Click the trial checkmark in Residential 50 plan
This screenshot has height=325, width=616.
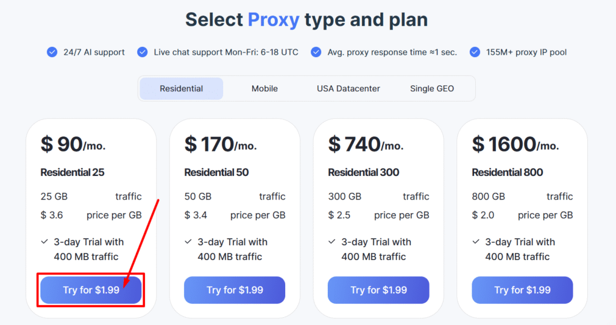pos(188,241)
